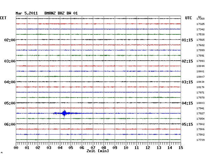Click the DC offset value '17806'

point(201,129)
